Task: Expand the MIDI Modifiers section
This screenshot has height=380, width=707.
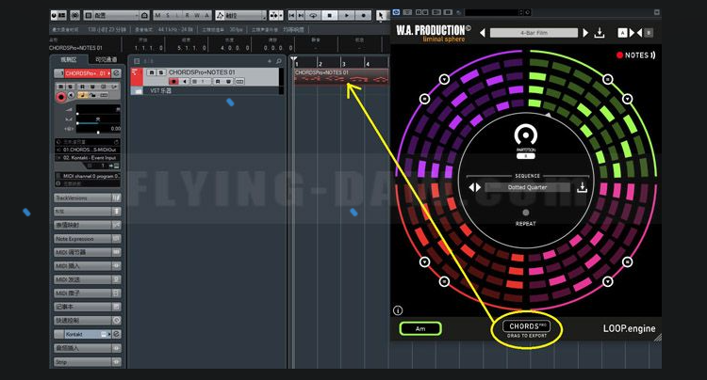Action: tap(88, 252)
